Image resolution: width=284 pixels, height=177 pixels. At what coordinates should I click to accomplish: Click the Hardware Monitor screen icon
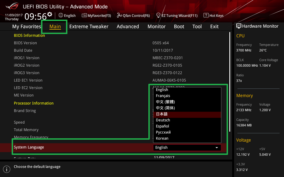pos(239,26)
